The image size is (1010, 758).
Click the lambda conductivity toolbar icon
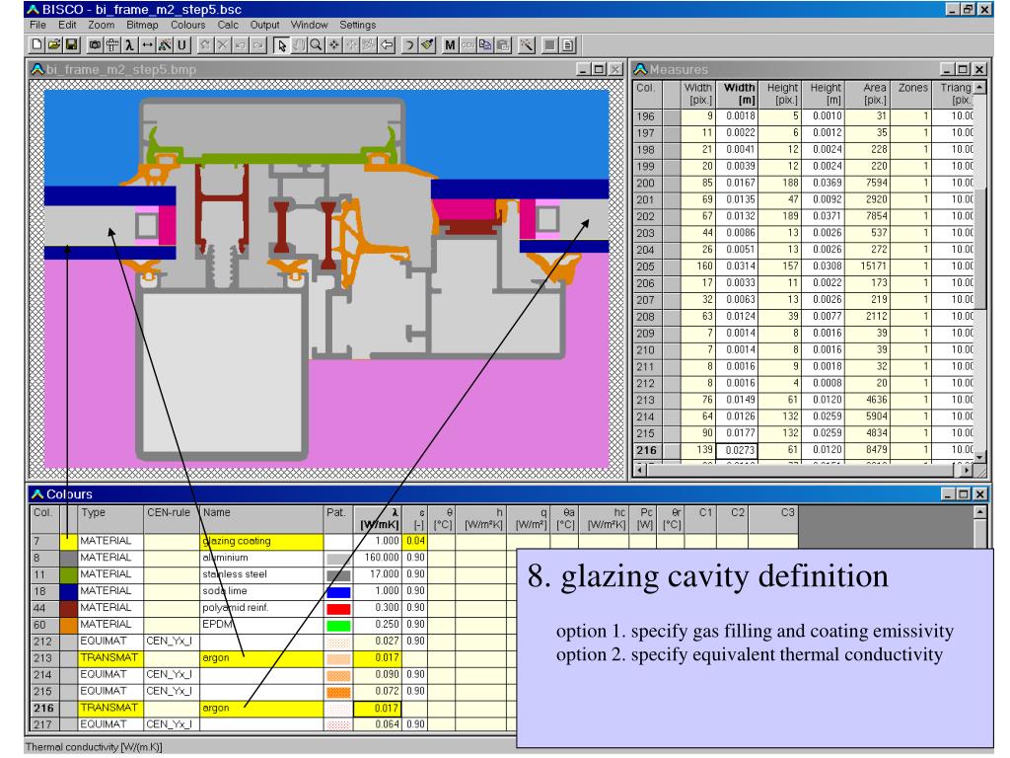tap(129, 45)
